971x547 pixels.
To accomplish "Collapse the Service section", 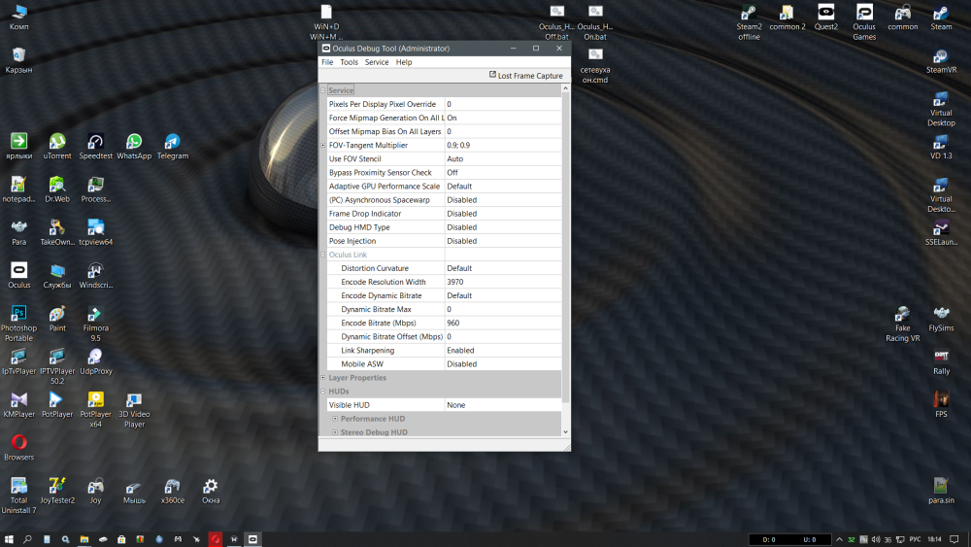I will 322,90.
